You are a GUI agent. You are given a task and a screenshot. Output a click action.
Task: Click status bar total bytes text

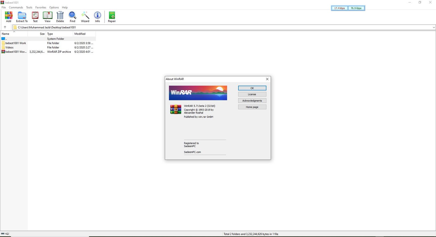pos(251,234)
